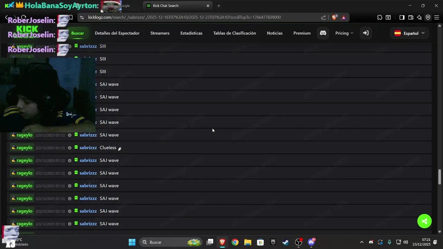Image resolution: width=443 pixels, height=249 pixels.
Task: Open the Windows Start menu
Action: click(x=132, y=242)
